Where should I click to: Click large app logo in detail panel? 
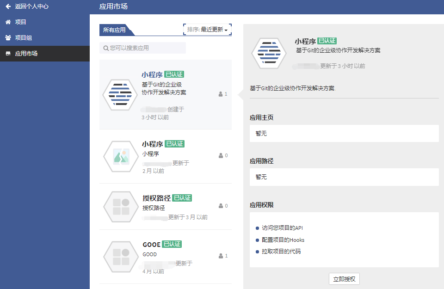click(x=269, y=53)
